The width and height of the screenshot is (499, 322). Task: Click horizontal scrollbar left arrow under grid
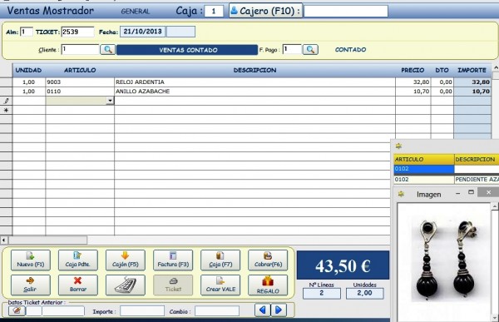coord(4,240)
